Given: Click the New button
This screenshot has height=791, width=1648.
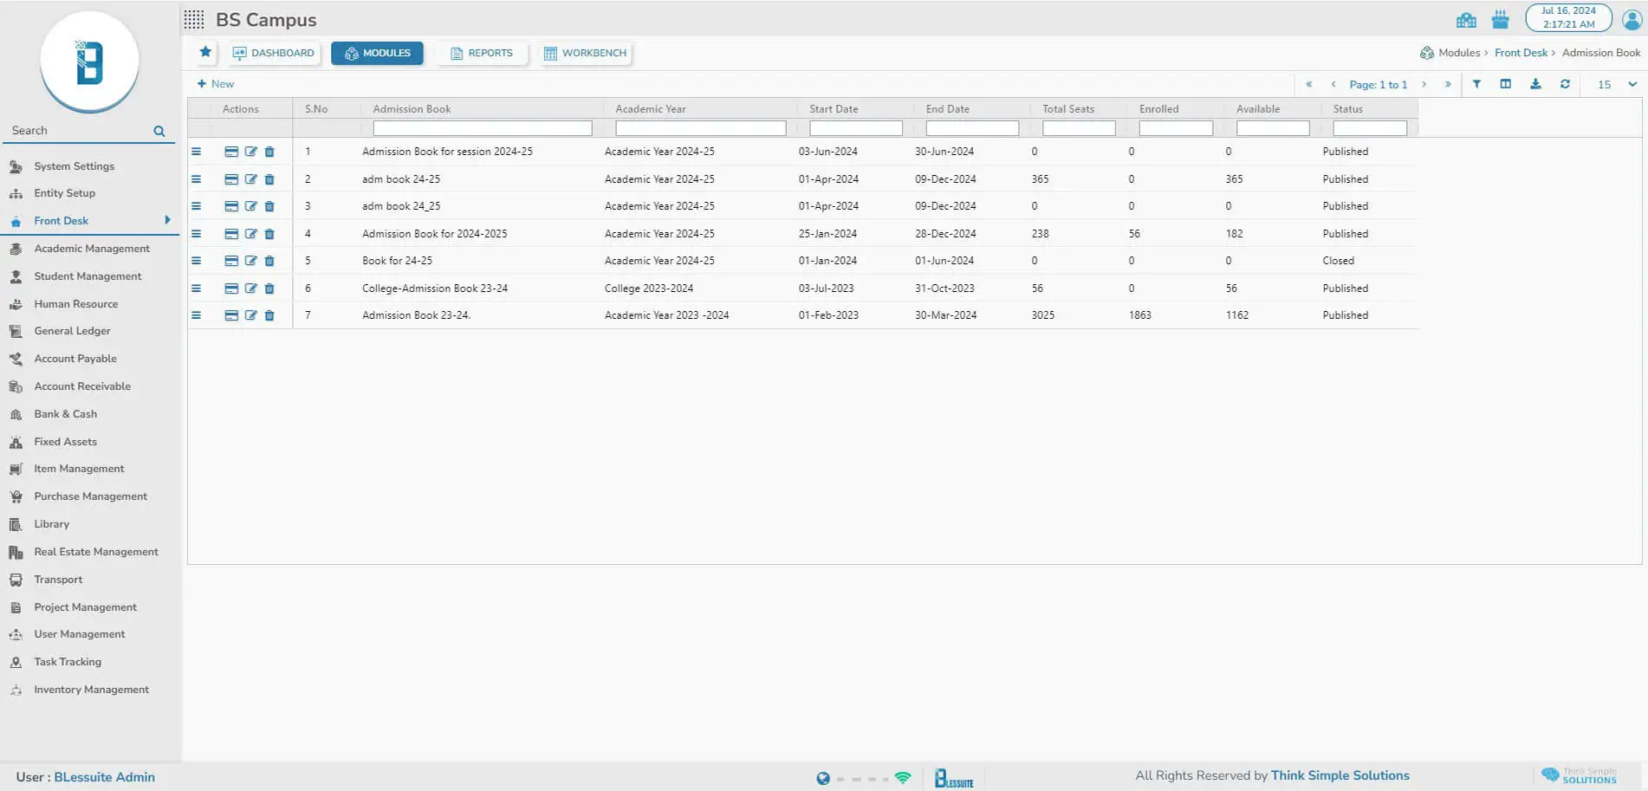Looking at the screenshot, I should [x=216, y=84].
